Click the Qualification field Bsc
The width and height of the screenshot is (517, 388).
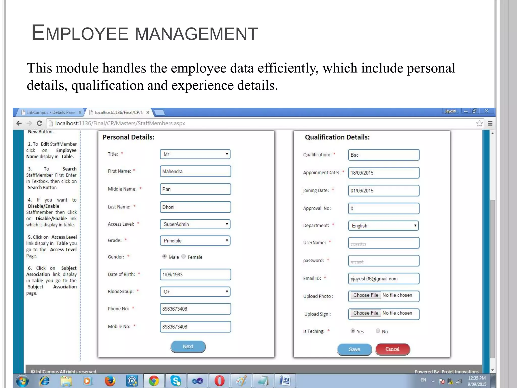coord(384,155)
